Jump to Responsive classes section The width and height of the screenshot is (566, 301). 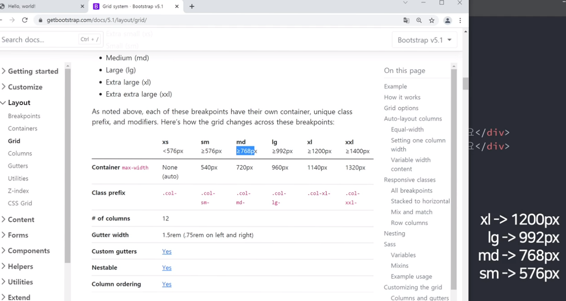click(409, 180)
